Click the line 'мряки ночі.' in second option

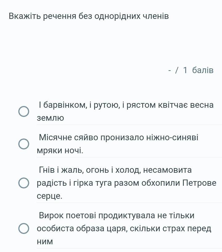[60, 150]
